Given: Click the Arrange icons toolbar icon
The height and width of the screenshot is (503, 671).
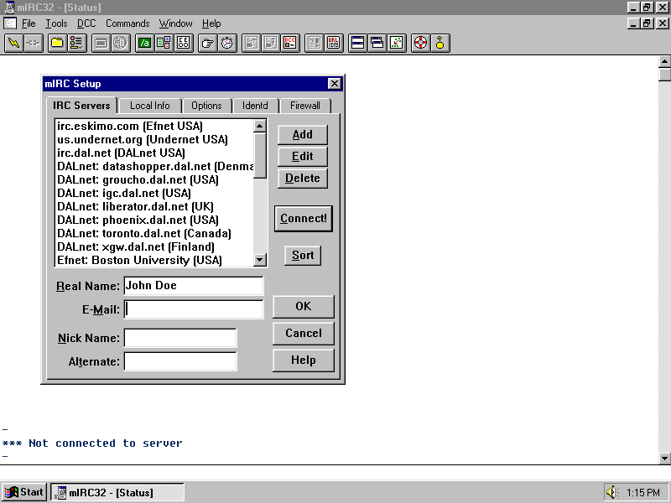Looking at the screenshot, I should coord(397,44).
